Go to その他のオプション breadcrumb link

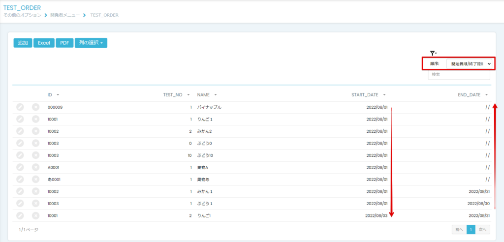pos(22,15)
